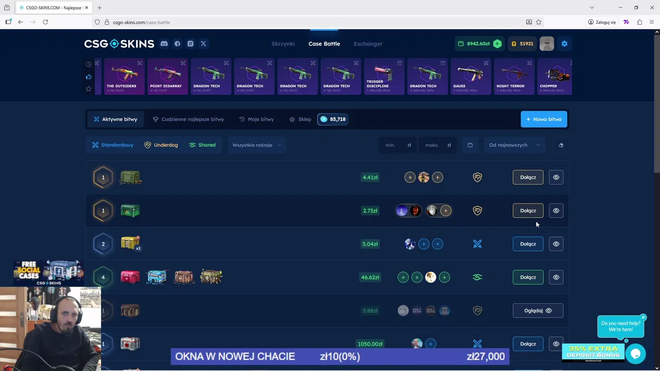Screen dimensions: 660x371
Task: Click the user avatar in header
Action: (x=547, y=44)
